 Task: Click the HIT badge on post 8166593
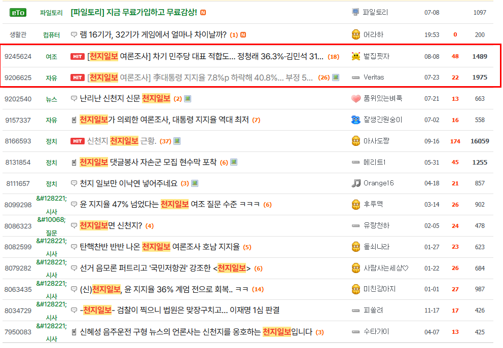pyautogui.click(x=77, y=141)
